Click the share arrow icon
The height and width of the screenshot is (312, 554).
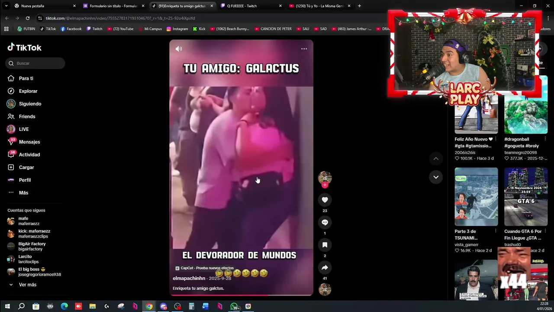click(325, 267)
